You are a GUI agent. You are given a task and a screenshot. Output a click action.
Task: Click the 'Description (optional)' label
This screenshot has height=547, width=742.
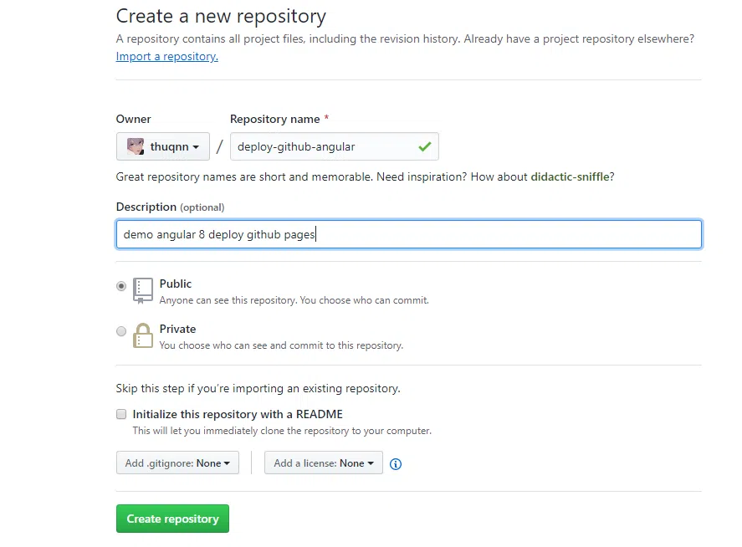tap(171, 207)
